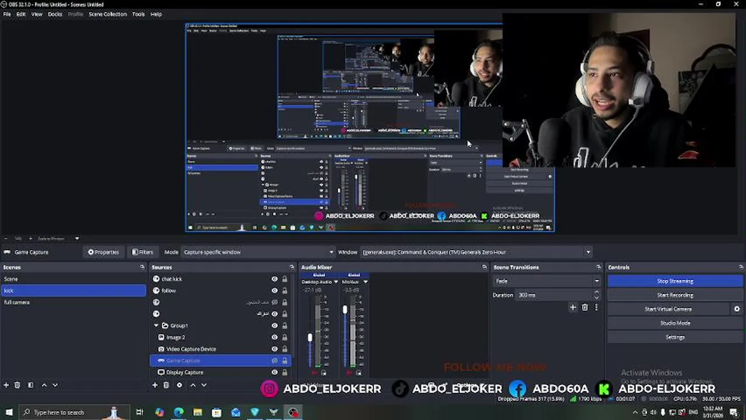Increase transition Duration with up arrow
746x420 pixels.
tap(597, 293)
